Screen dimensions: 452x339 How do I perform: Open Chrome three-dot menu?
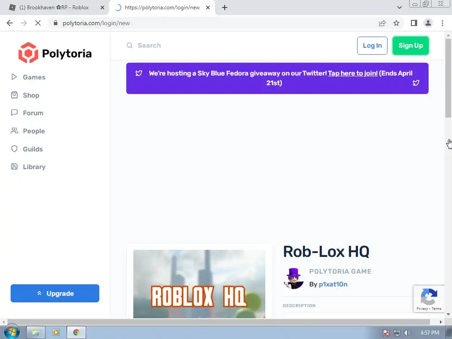coord(442,23)
